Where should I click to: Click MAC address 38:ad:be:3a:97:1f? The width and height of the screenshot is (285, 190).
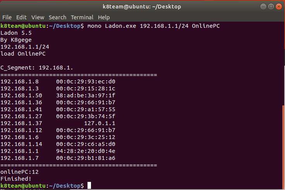coord(86,95)
